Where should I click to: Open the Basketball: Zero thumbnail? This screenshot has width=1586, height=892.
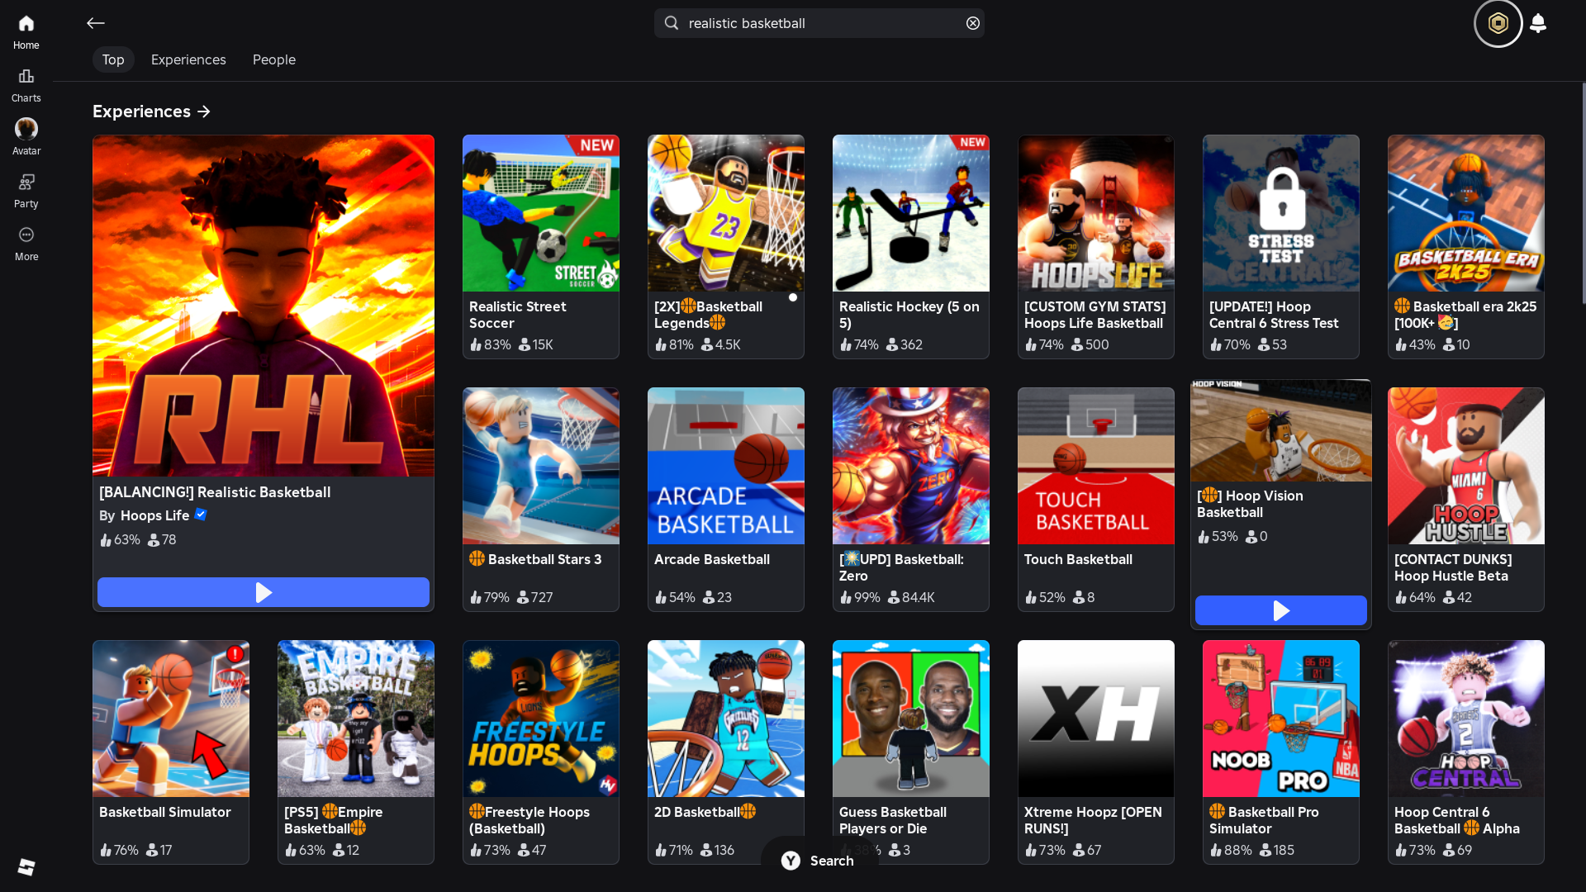(x=911, y=466)
